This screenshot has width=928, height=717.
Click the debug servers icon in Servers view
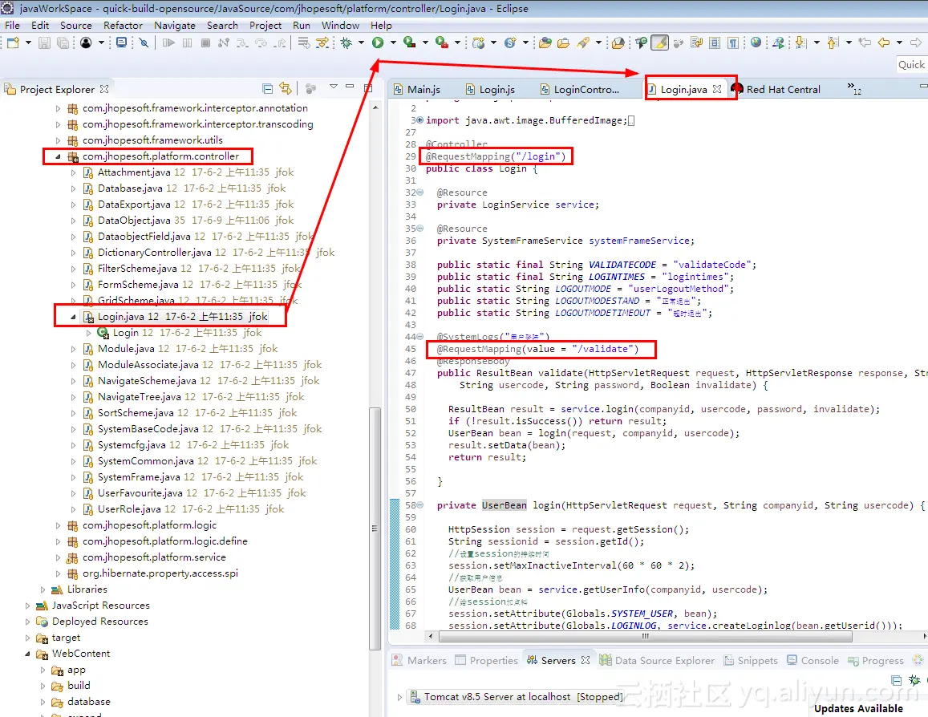click(x=914, y=680)
